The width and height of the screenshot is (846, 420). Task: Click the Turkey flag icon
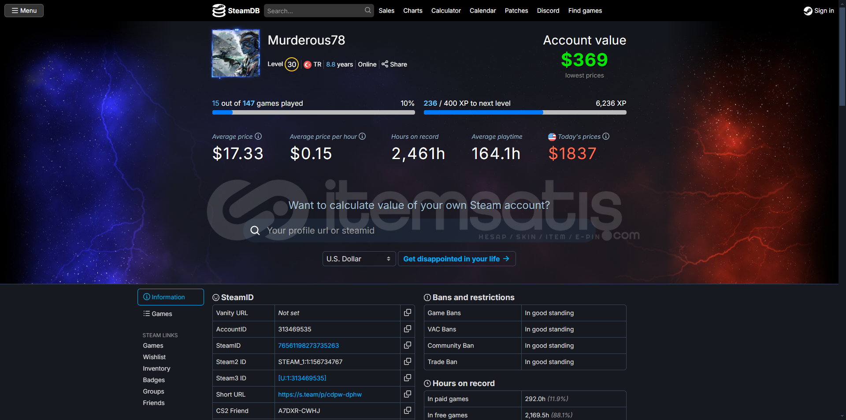tap(308, 64)
